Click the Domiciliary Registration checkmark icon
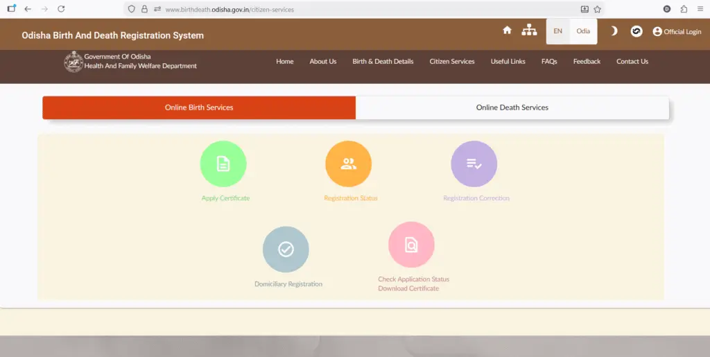This screenshot has width=710, height=357. 286,250
